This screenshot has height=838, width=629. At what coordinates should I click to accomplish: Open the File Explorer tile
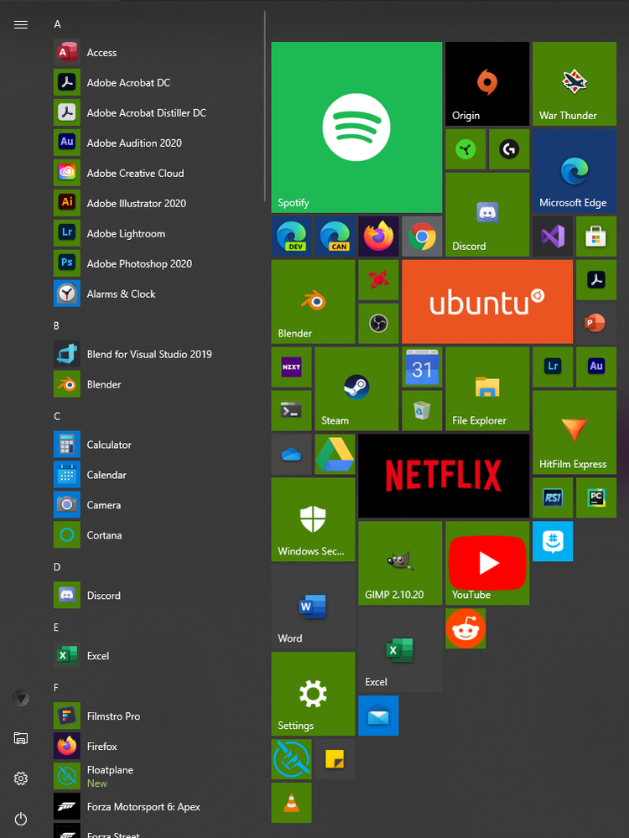coord(487,388)
